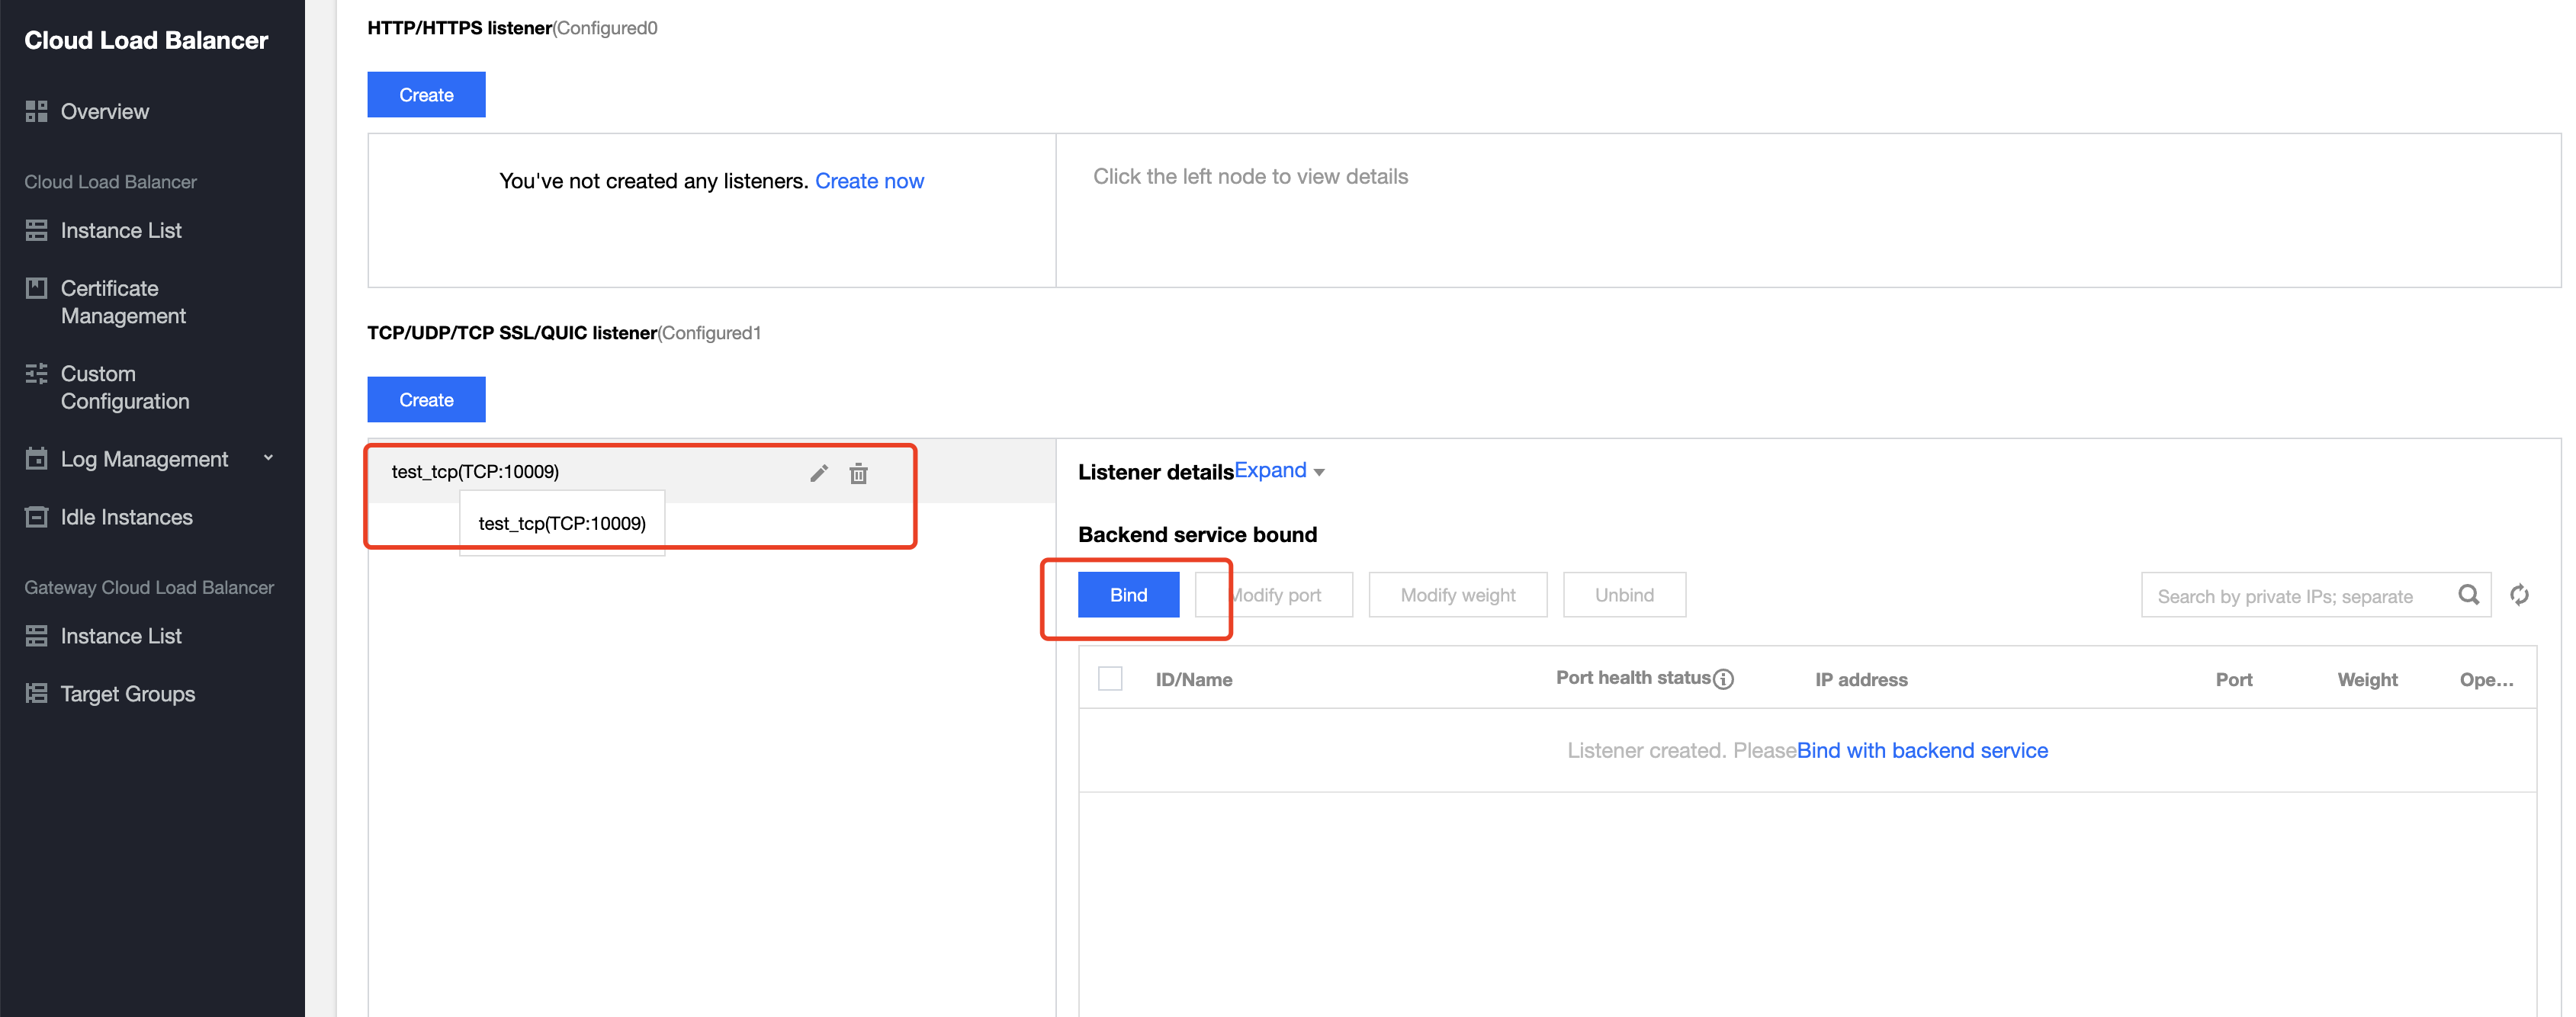Image resolution: width=2576 pixels, height=1017 pixels.
Task: Click the Port health status info icon
Action: coord(1723,679)
